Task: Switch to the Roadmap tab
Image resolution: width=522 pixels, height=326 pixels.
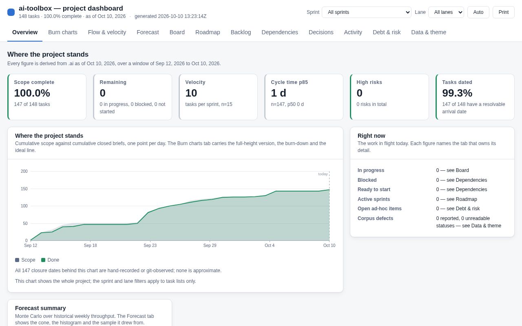Action: (x=208, y=32)
